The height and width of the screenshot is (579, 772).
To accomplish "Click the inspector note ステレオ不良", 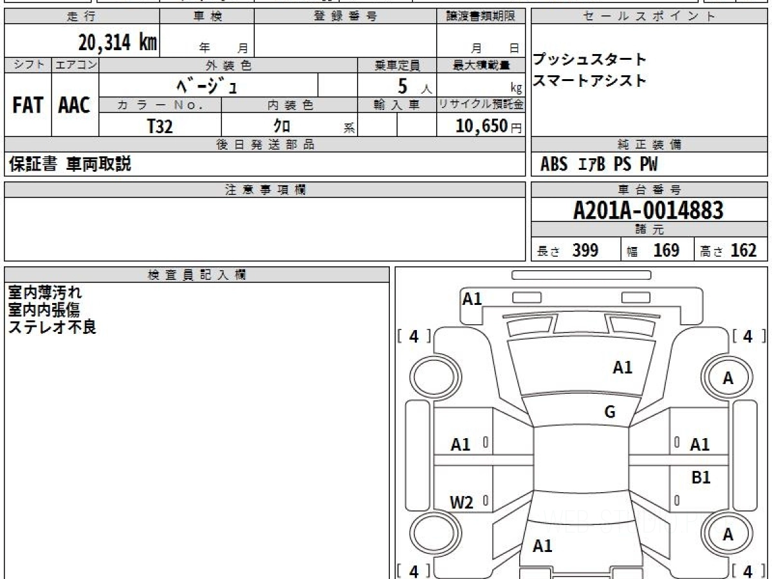I will pos(51,327).
